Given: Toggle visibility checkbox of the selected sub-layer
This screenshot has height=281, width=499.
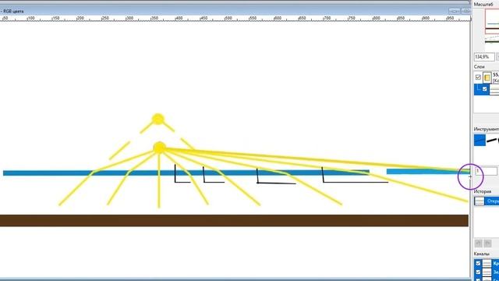Looking at the screenshot, I should point(485,89).
